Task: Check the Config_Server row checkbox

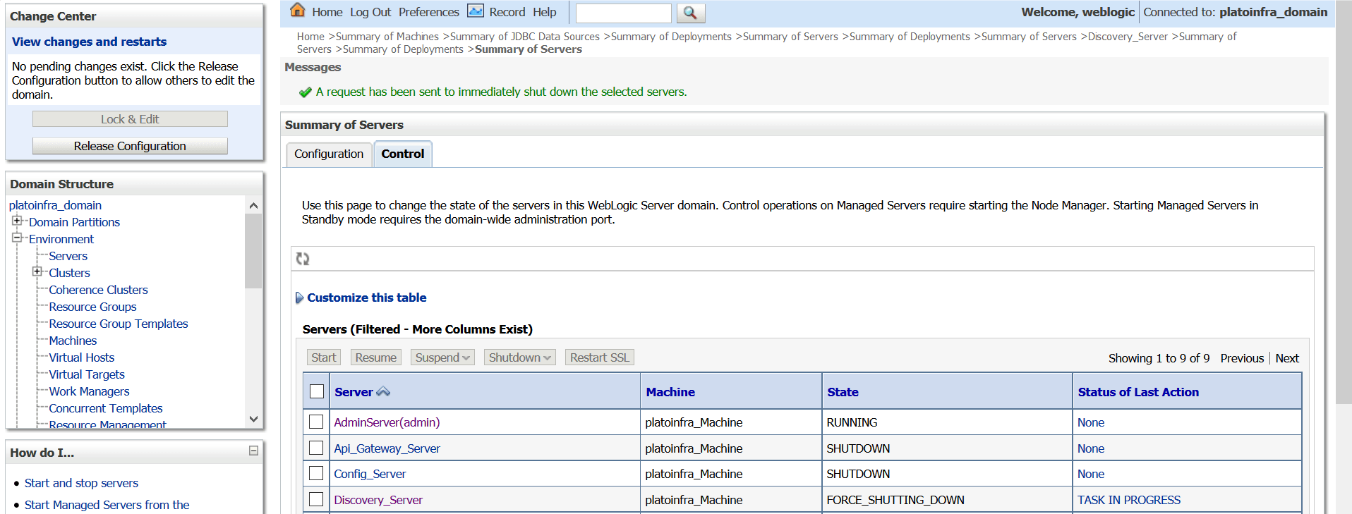Action: [316, 473]
